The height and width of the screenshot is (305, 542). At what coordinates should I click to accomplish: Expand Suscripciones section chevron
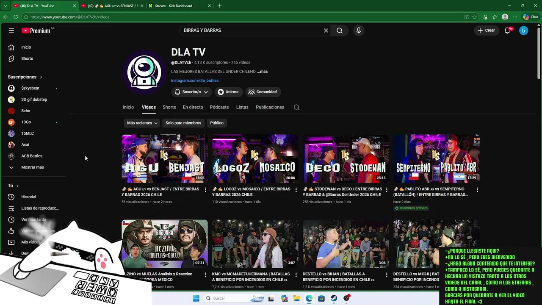41,77
